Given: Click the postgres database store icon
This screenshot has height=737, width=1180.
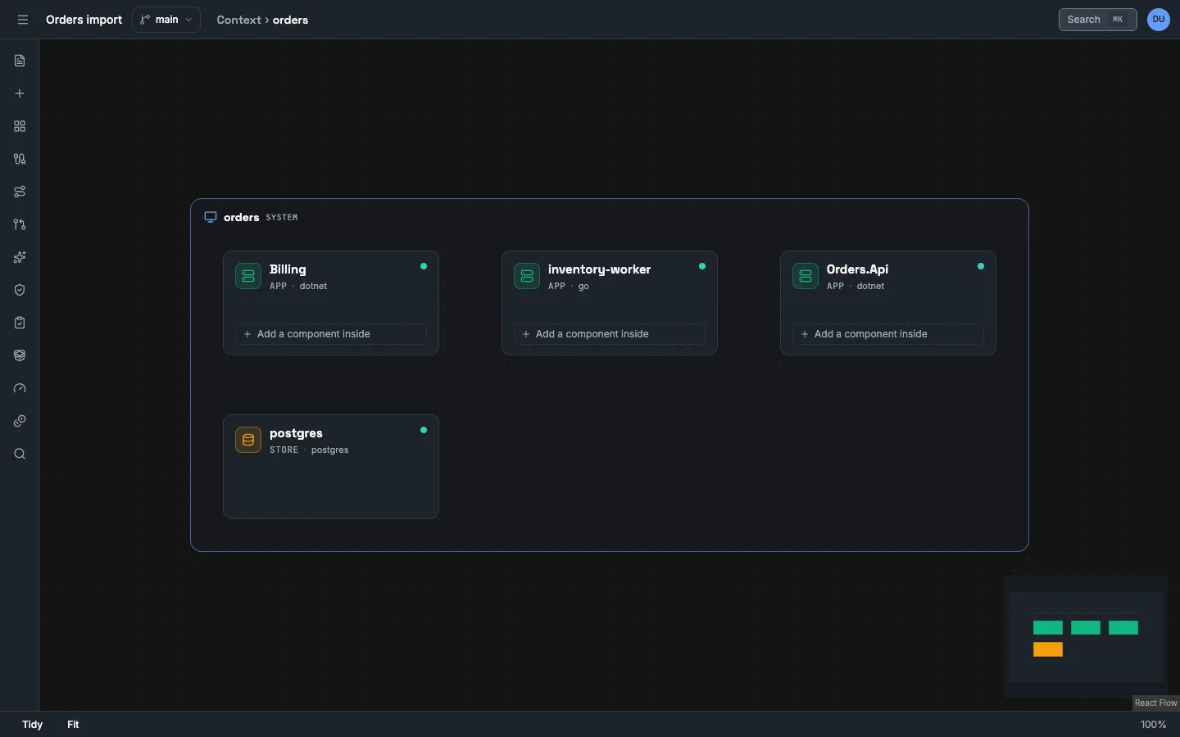Looking at the screenshot, I should click(248, 440).
